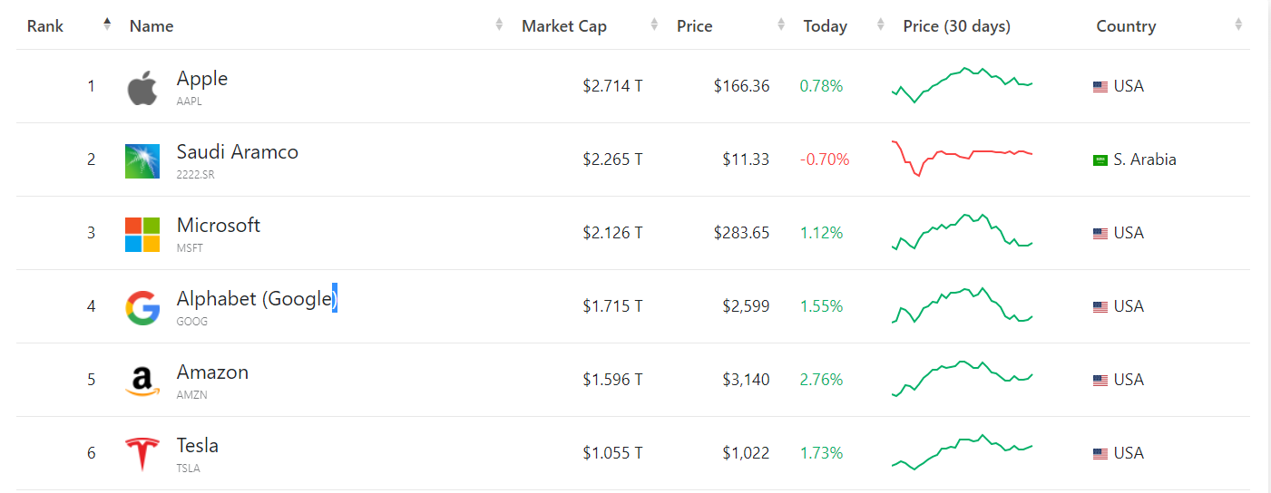Image resolution: width=1271 pixels, height=493 pixels.
Task: Click Apple's green 30-day price chart
Action: click(963, 85)
